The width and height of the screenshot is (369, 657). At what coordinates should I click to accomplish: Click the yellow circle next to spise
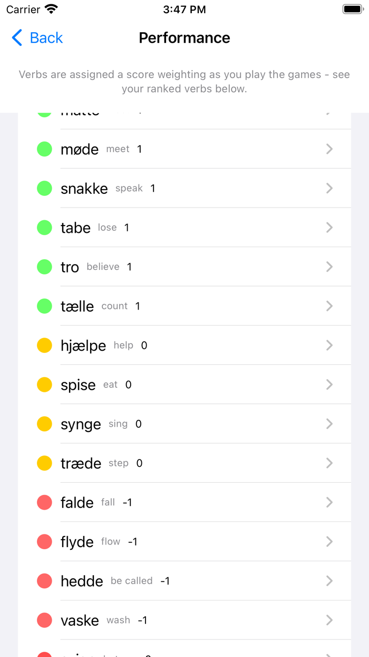tap(44, 384)
